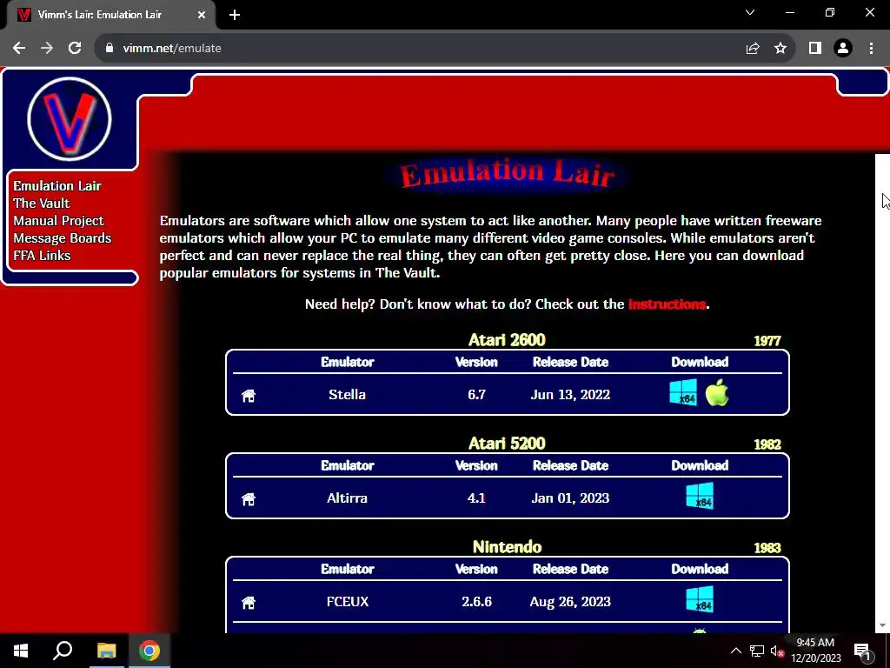Click FCEUX version 2.6.6
890x668 pixels.
477,601
